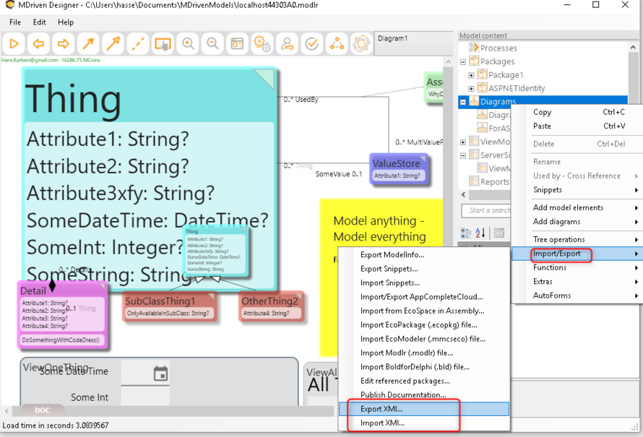The width and height of the screenshot is (643, 437).
Task: Choose Export XMI from the submenu
Action: (382, 409)
